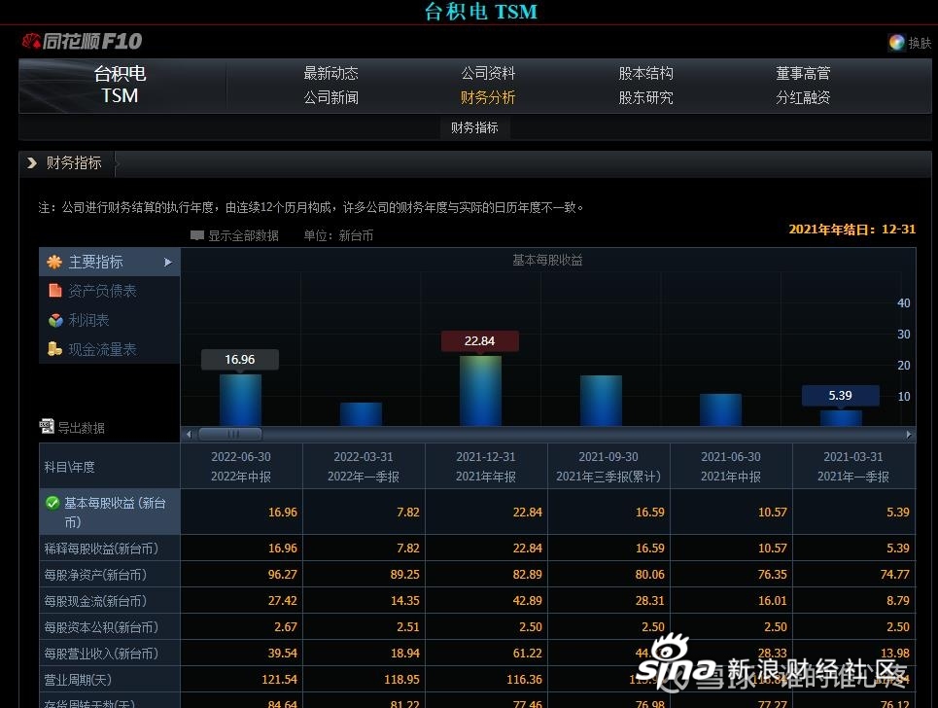Click the 2021-06-30 2021年中报 column header
The height and width of the screenshot is (708, 938).
point(731,466)
